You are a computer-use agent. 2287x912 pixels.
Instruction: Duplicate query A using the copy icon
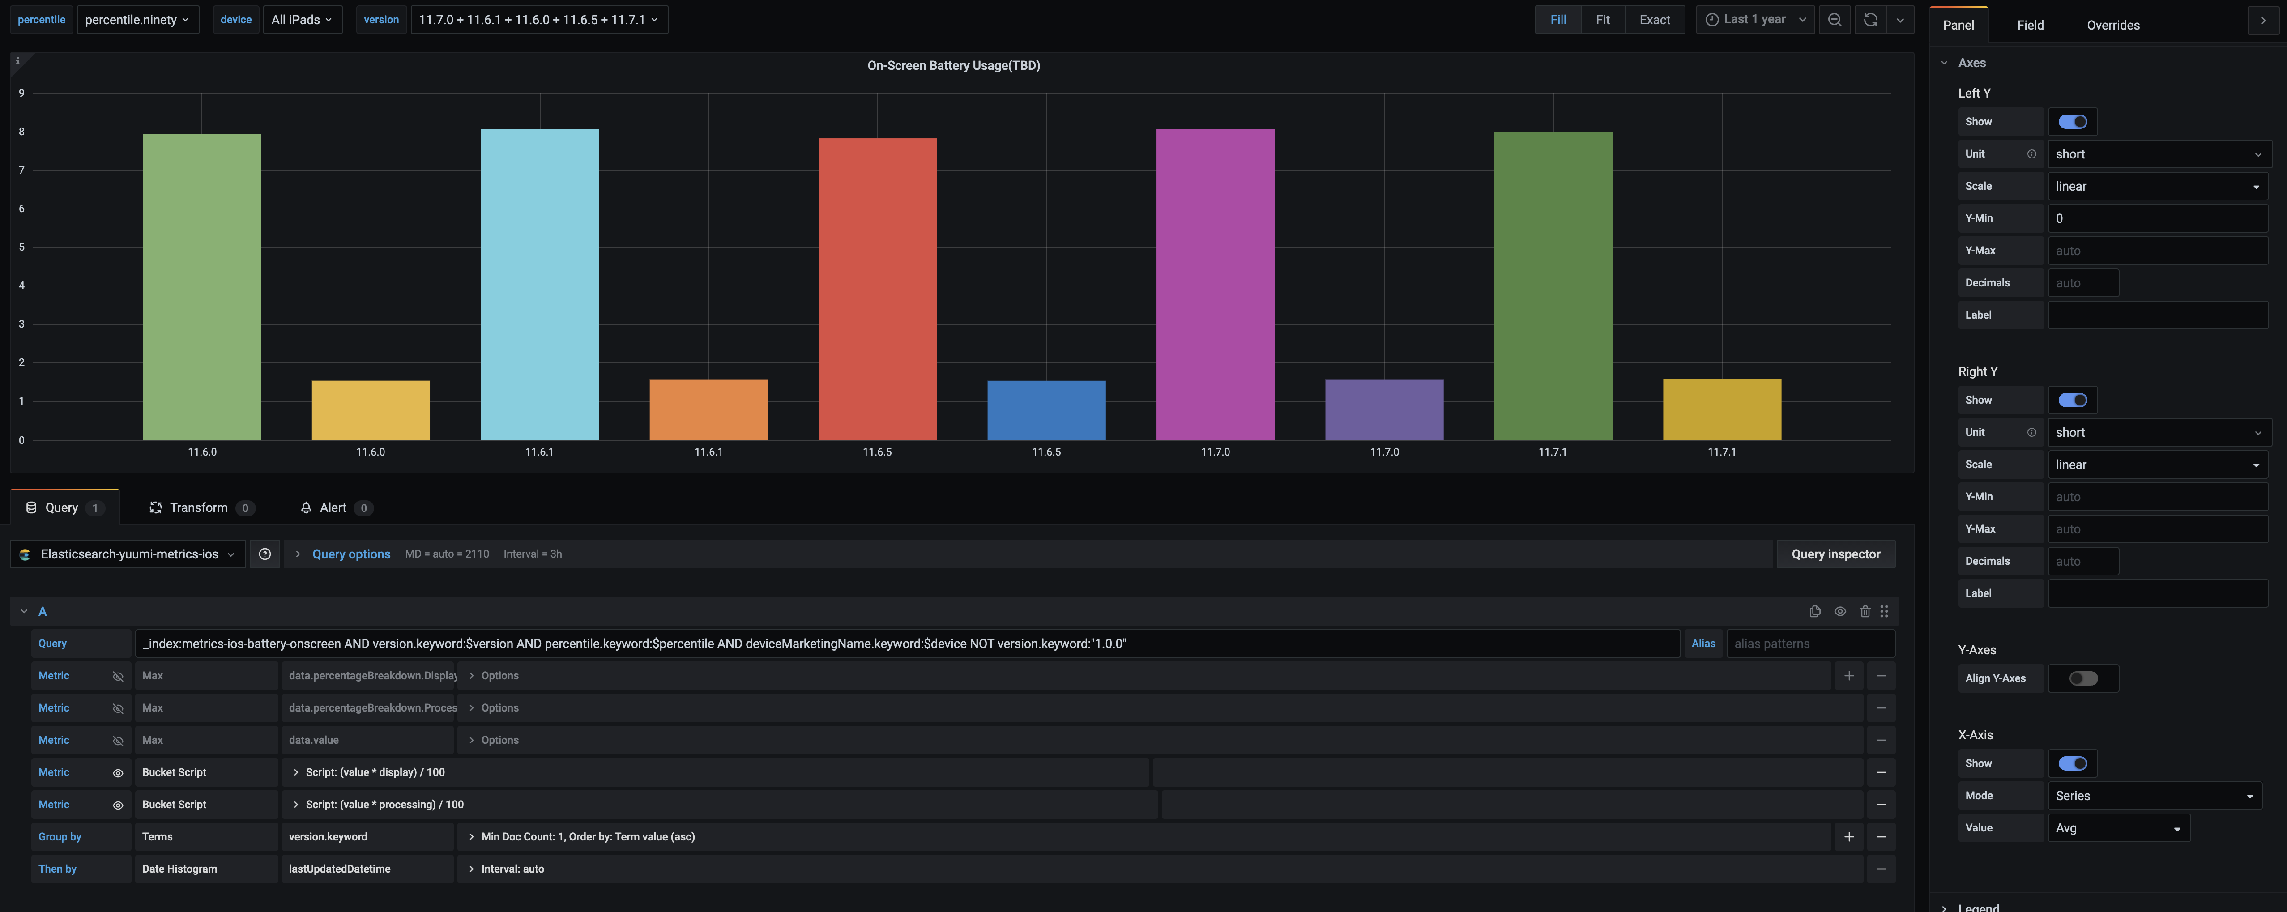(1815, 612)
